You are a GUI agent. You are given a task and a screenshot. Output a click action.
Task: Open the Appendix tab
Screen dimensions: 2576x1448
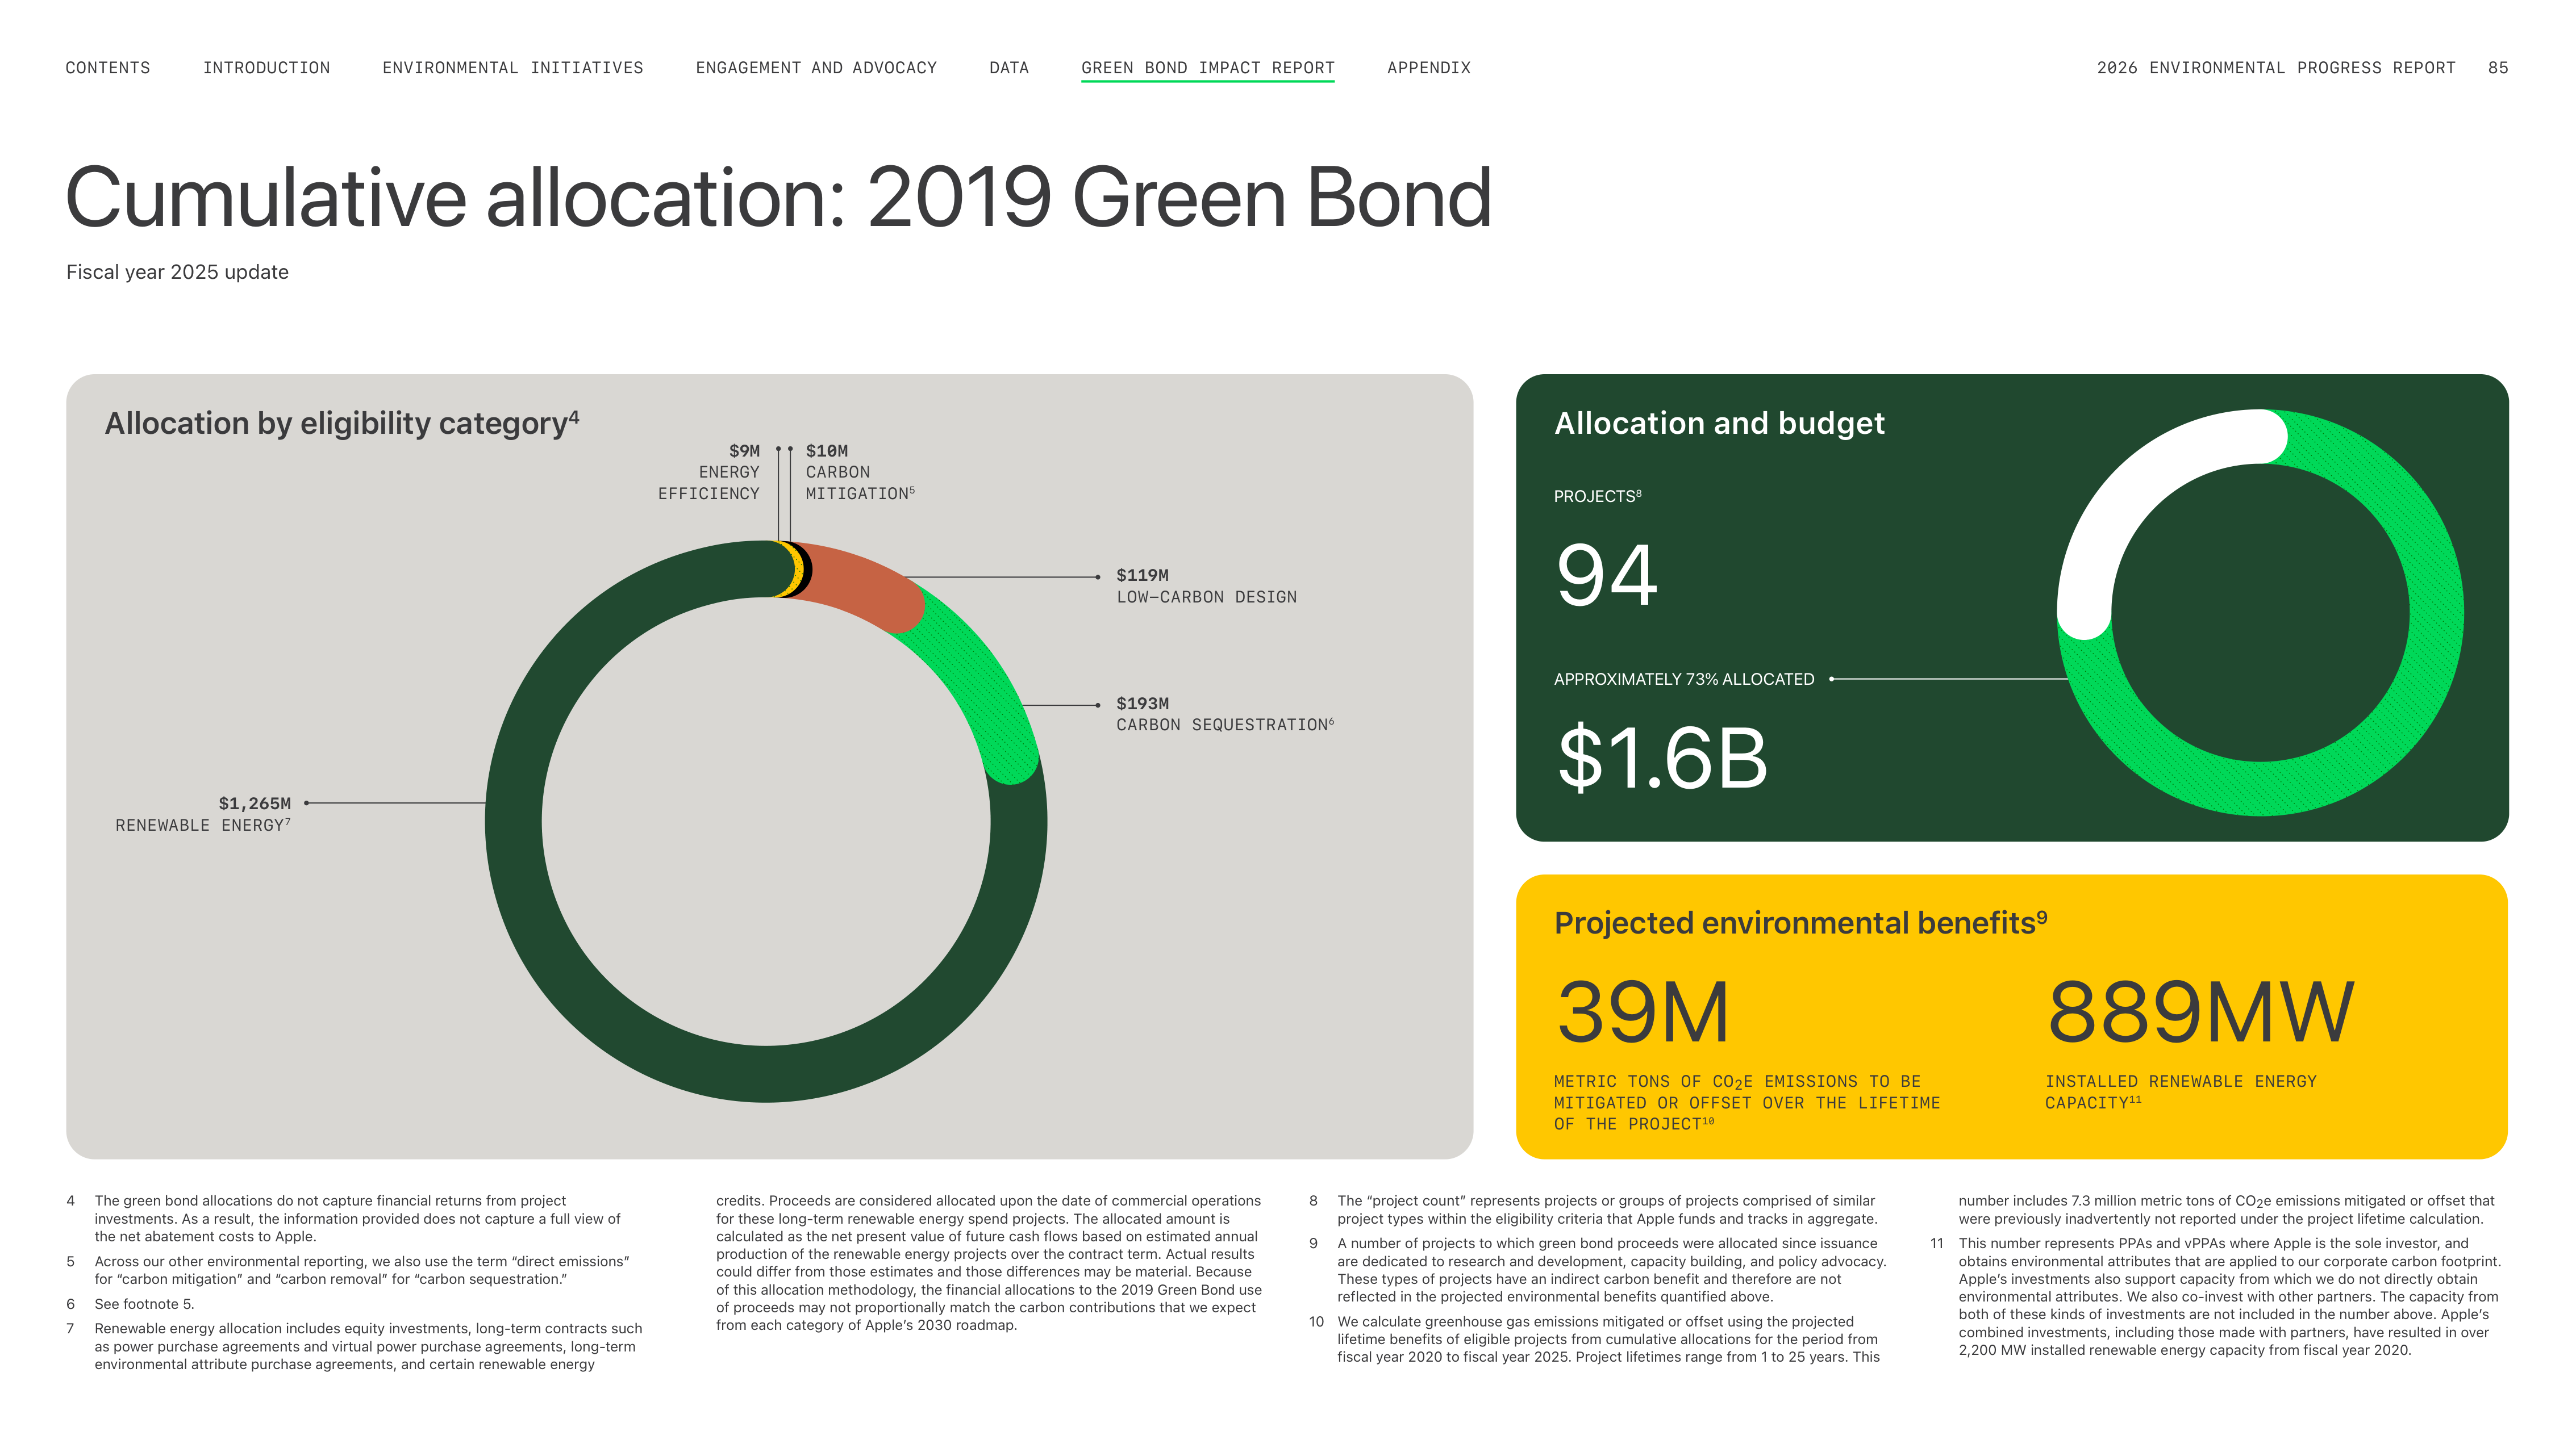pyautogui.click(x=1428, y=68)
